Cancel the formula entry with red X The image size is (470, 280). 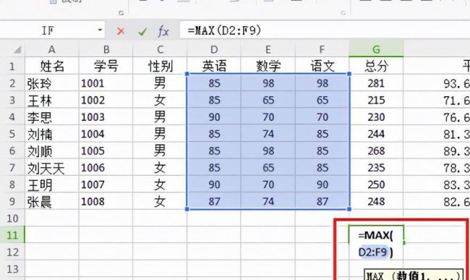(121, 31)
